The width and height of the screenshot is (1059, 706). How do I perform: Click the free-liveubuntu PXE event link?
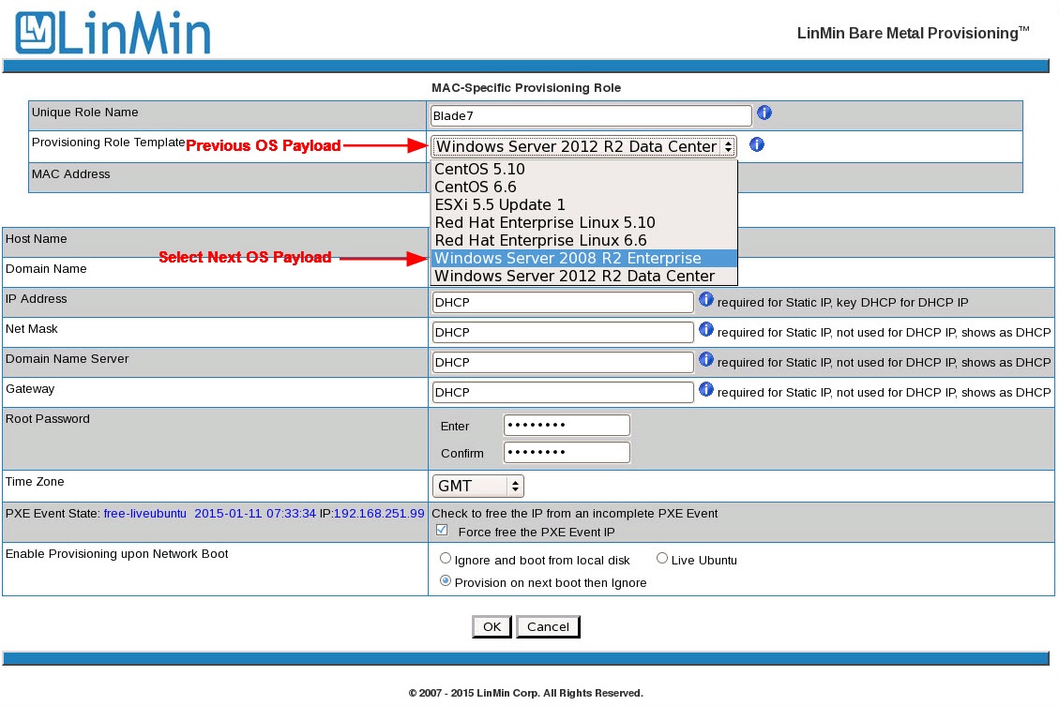(x=144, y=514)
